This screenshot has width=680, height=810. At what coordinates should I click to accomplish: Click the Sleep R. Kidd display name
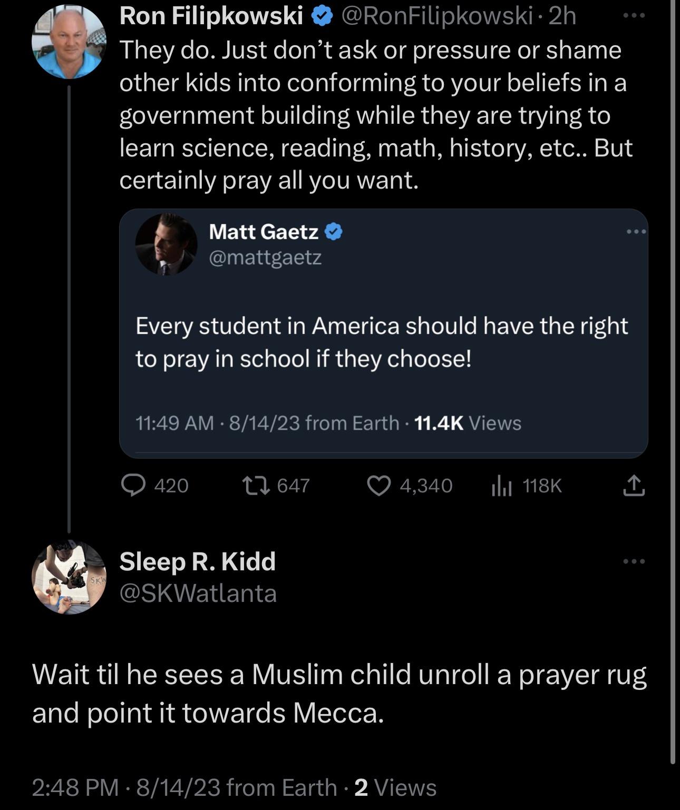coord(198,561)
